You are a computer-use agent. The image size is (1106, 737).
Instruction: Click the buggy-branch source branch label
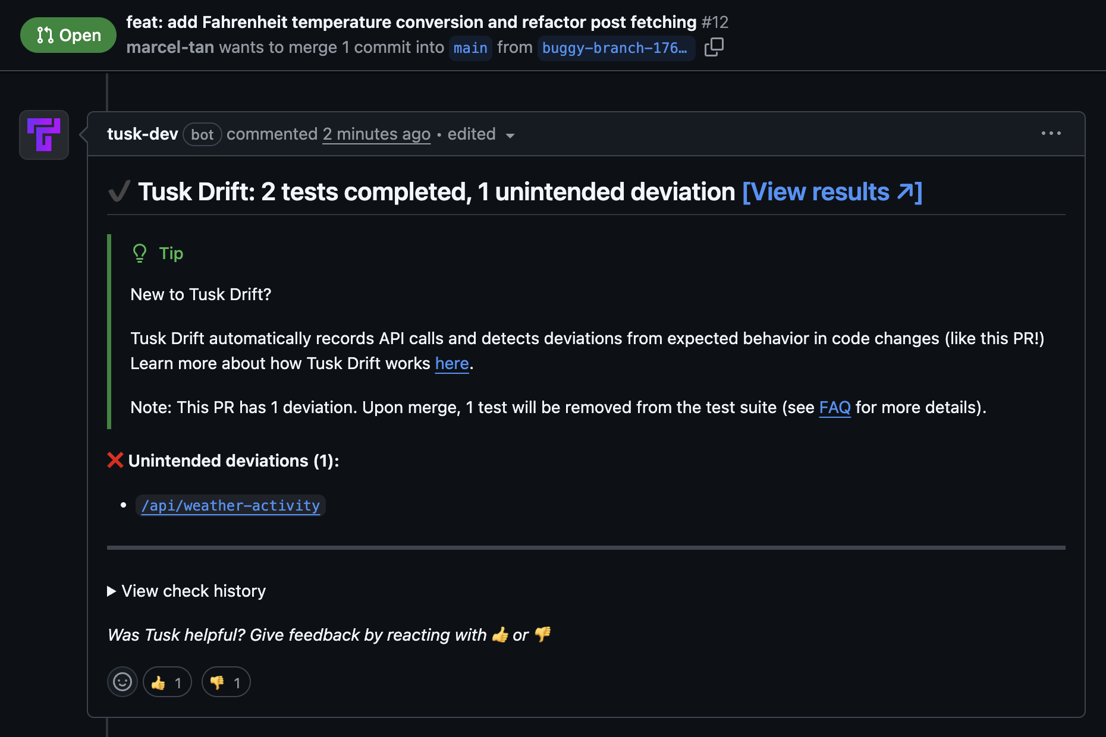[616, 48]
